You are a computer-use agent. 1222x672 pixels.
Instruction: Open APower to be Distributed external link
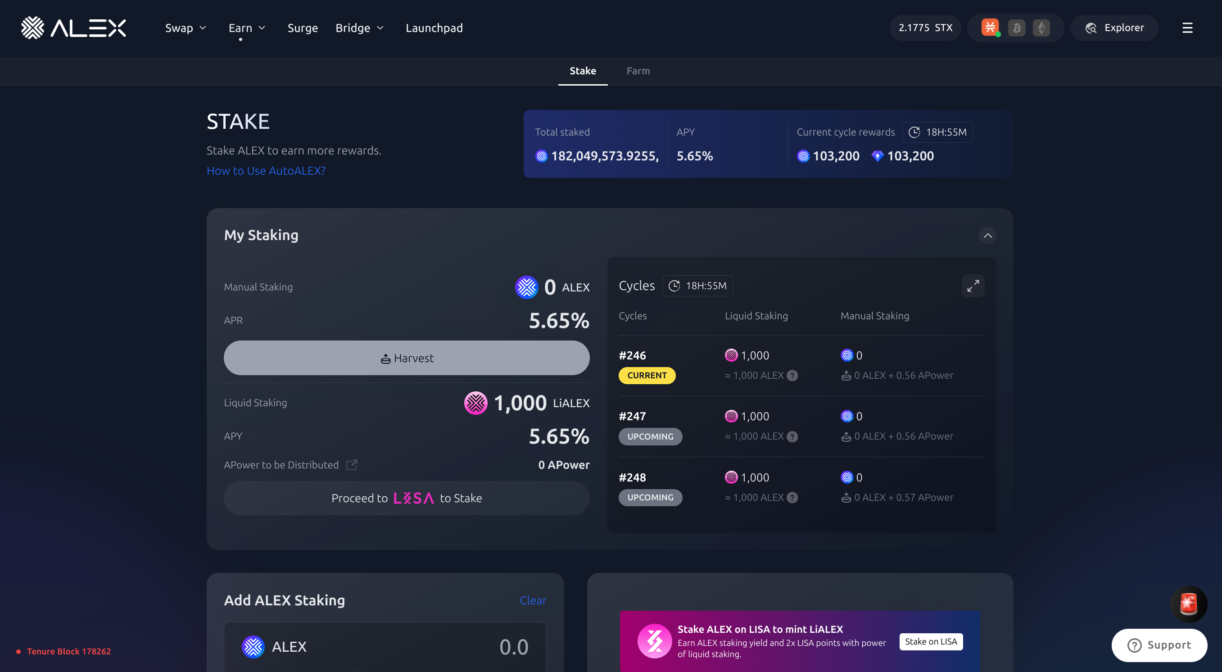pos(352,465)
